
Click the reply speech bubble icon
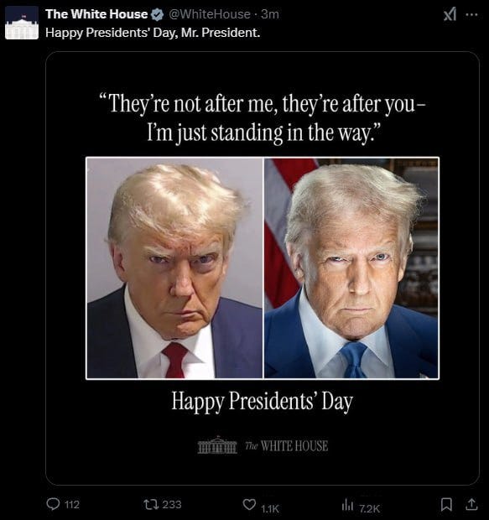[53, 504]
